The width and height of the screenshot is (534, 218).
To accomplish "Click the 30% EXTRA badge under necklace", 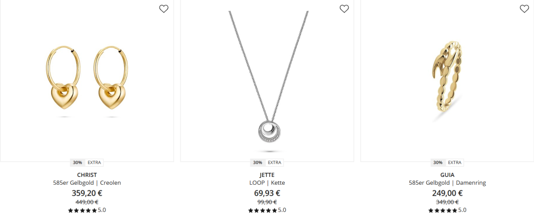I will click(267, 163).
